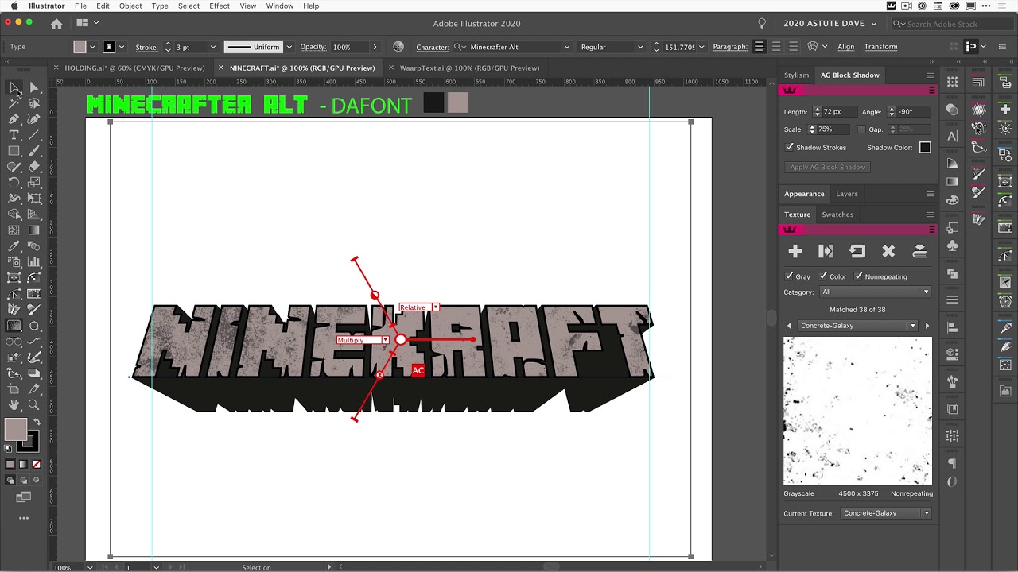Open the Object menu
This screenshot has width=1018, height=572.
[x=130, y=6]
